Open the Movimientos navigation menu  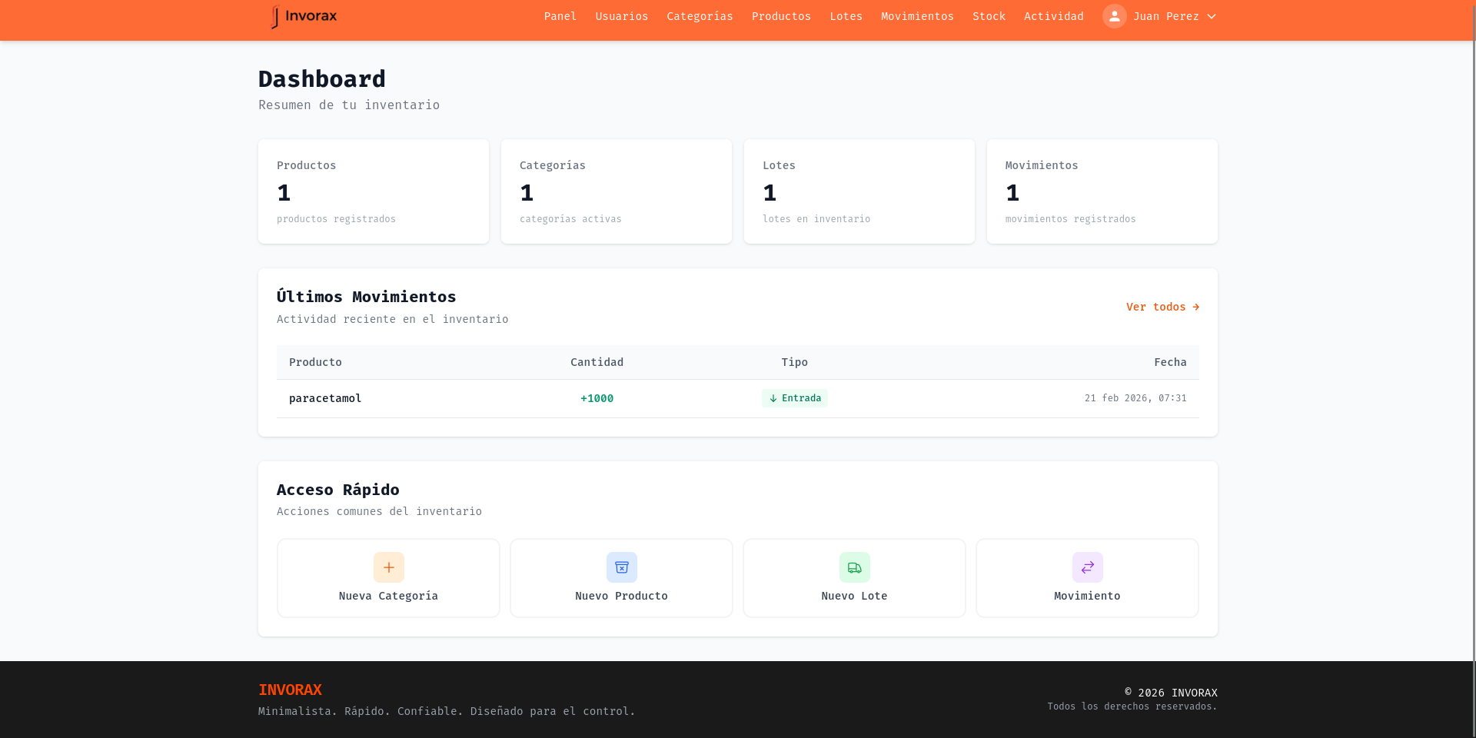click(916, 16)
